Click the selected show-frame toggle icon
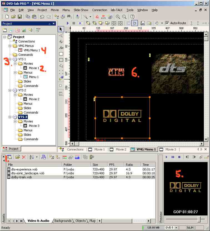This screenshot has height=231, width=210. tap(134, 23)
